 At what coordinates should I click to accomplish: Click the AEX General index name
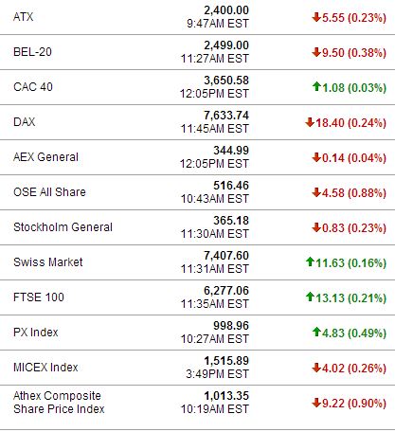pos(45,157)
